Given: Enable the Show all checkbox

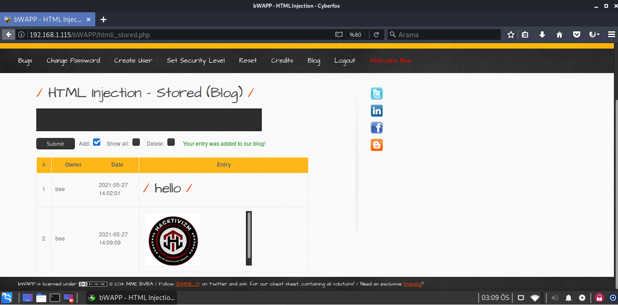Looking at the screenshot, I should click(136, 142).
